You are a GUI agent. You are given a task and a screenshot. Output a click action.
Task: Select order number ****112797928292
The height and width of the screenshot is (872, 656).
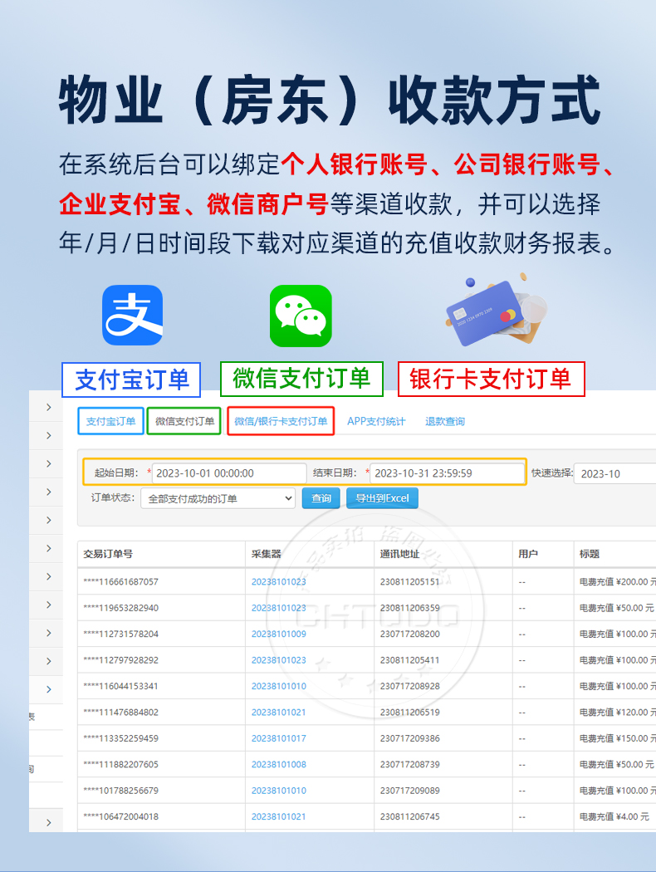pos(120,660)
